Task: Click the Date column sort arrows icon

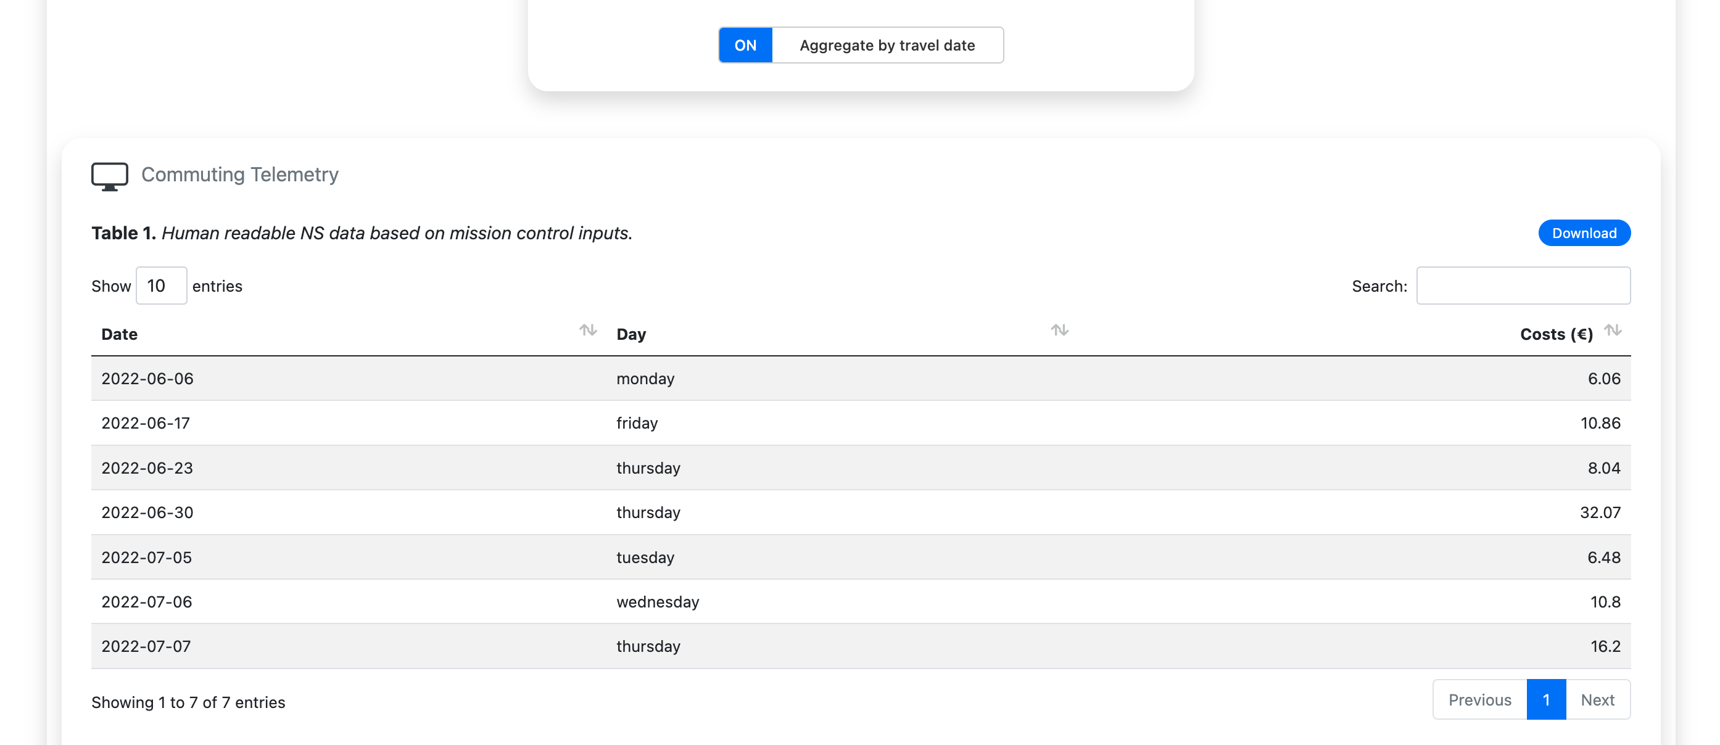Action: 587,331
